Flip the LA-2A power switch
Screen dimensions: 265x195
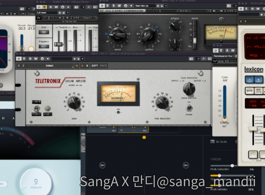coord(189,108)
